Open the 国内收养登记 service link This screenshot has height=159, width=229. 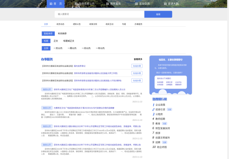click(80, 66)
